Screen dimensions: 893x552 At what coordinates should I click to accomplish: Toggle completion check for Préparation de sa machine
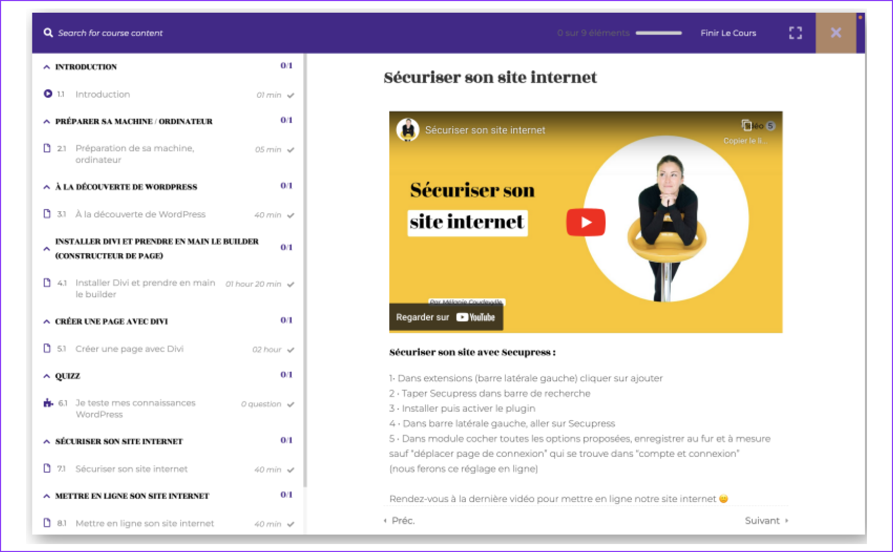[x=291, y=150]
